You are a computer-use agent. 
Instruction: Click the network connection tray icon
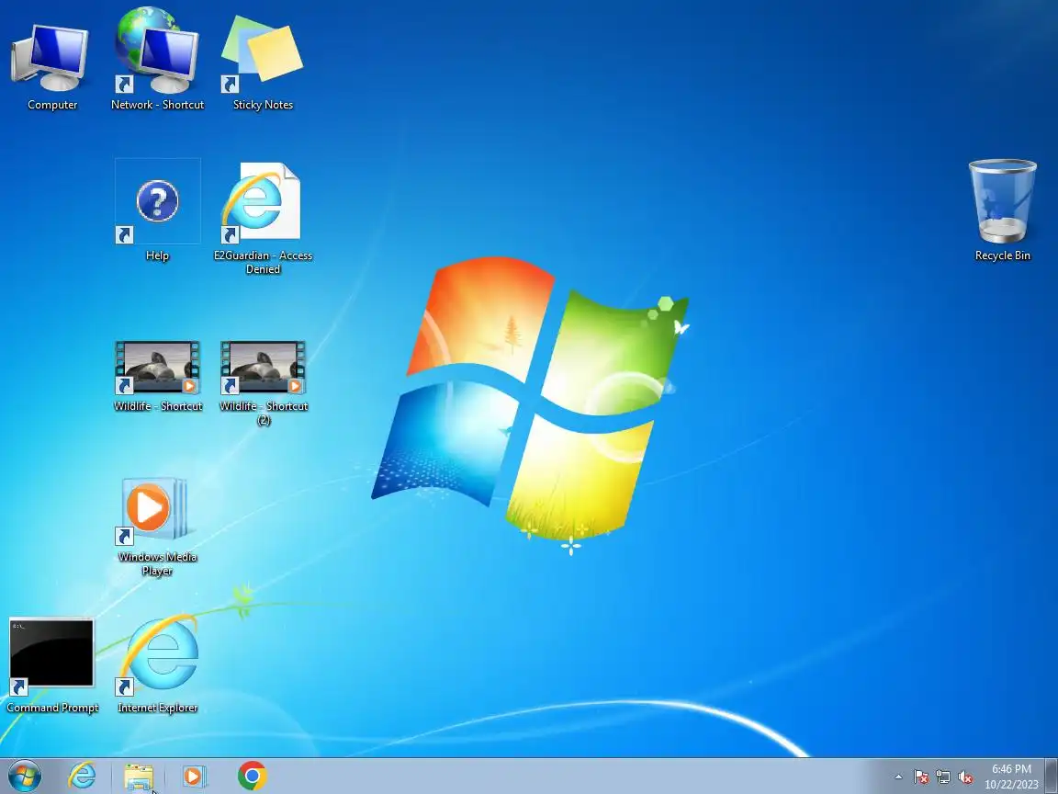click(x=943, y=777)
